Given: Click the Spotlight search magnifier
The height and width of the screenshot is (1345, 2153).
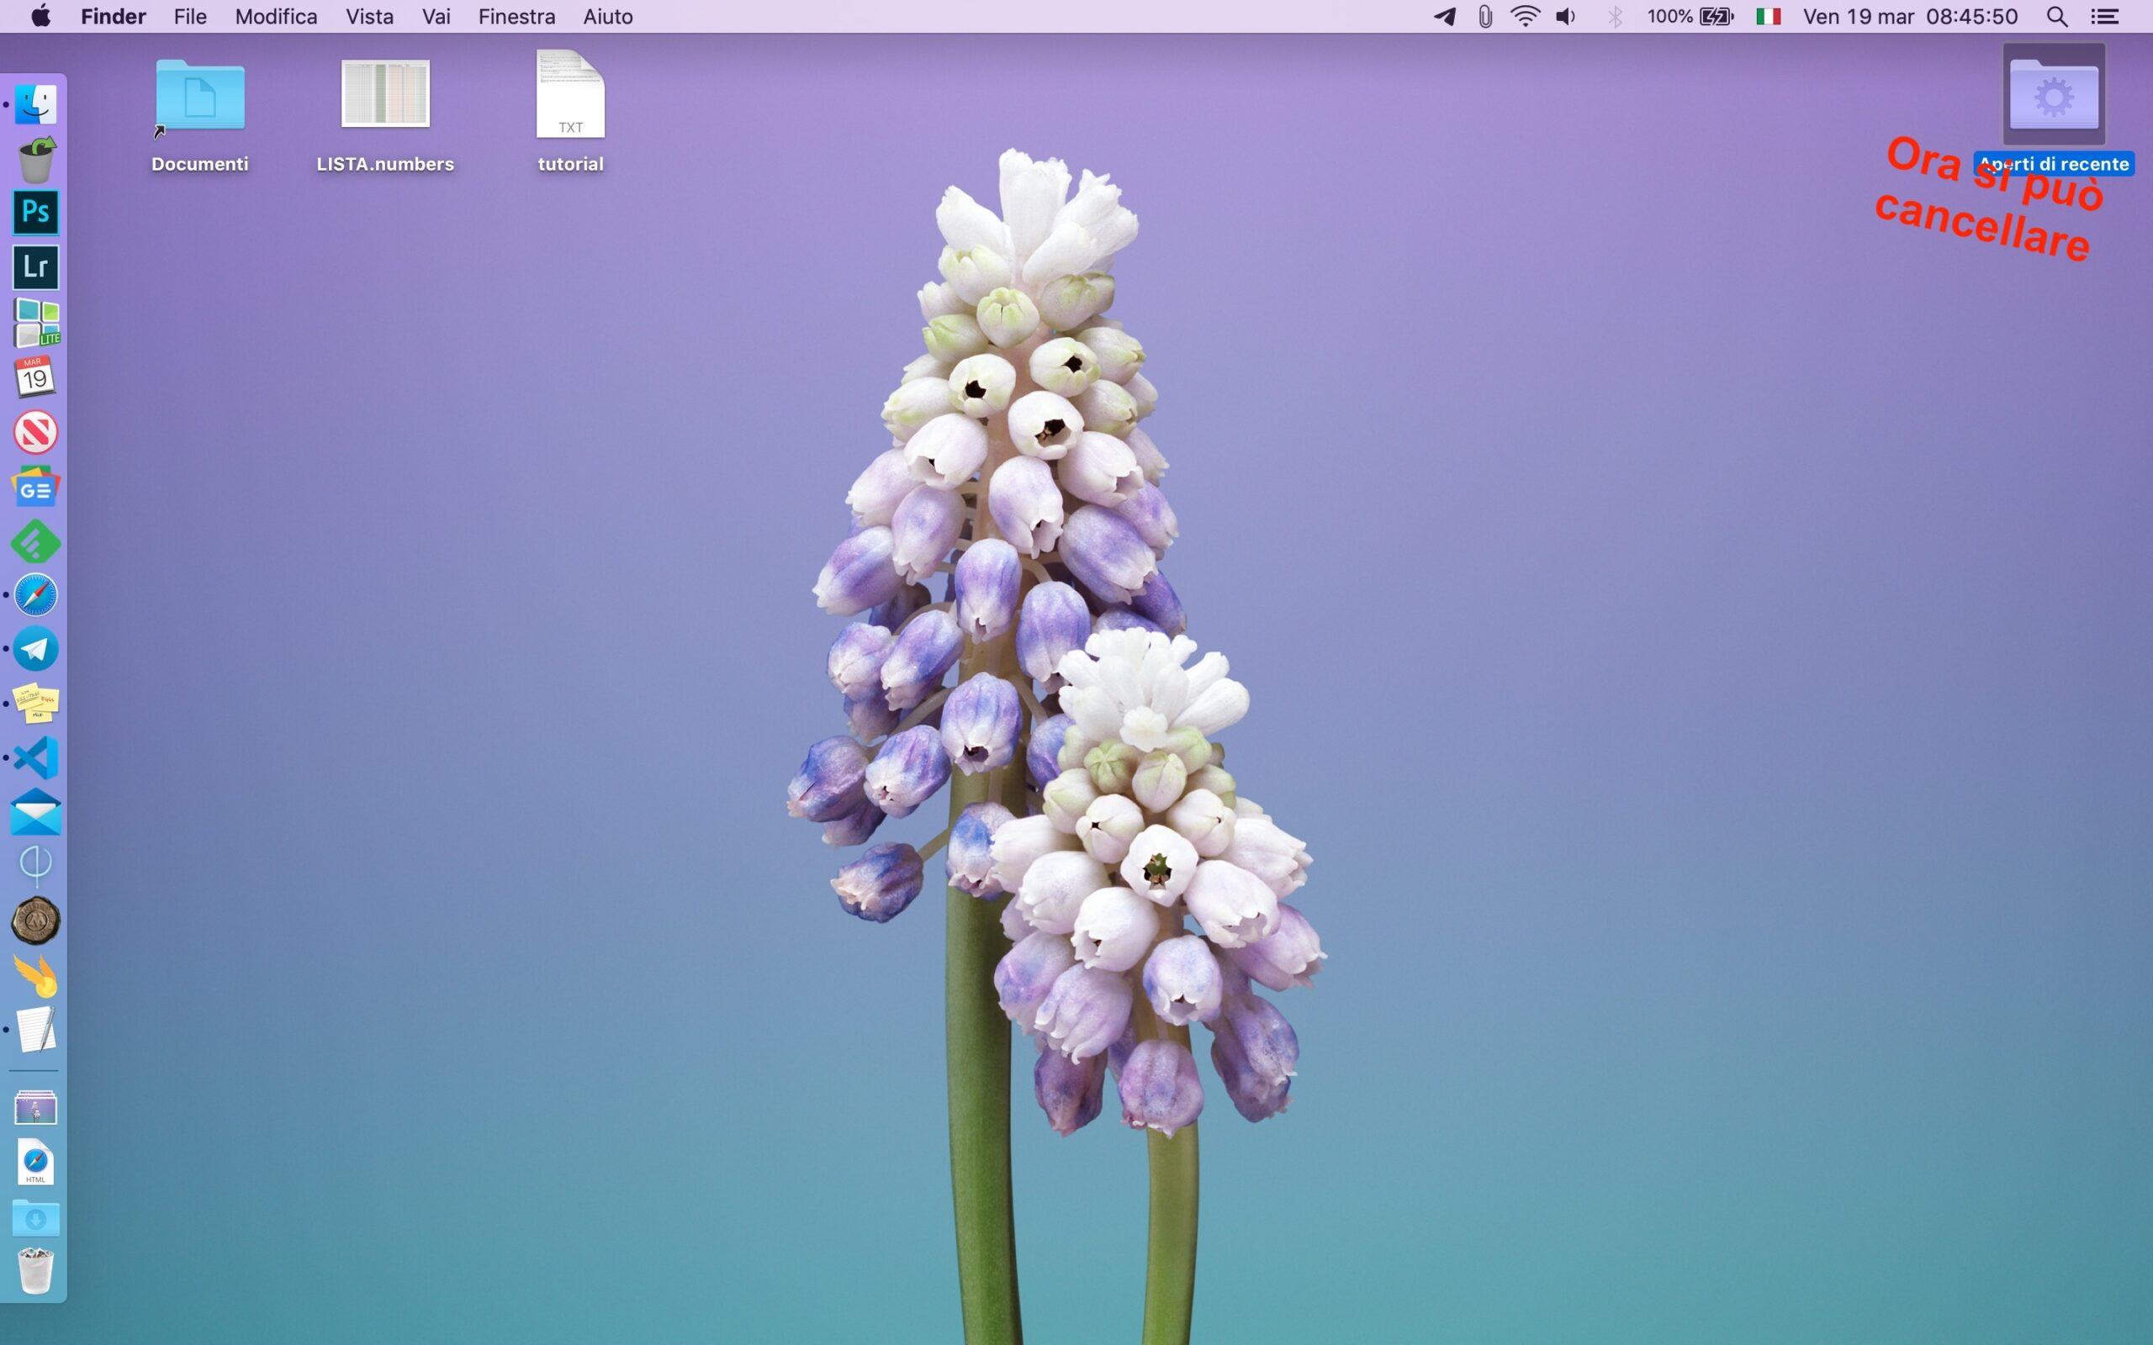Looking at the screenshot, I should pyautogui.click(x=2056, y=17).
